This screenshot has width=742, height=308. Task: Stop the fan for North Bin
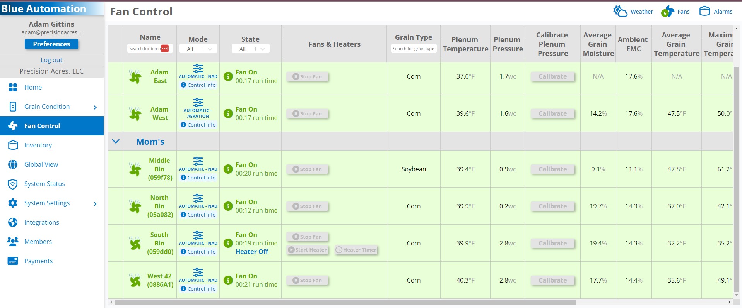tap(307, 206)
